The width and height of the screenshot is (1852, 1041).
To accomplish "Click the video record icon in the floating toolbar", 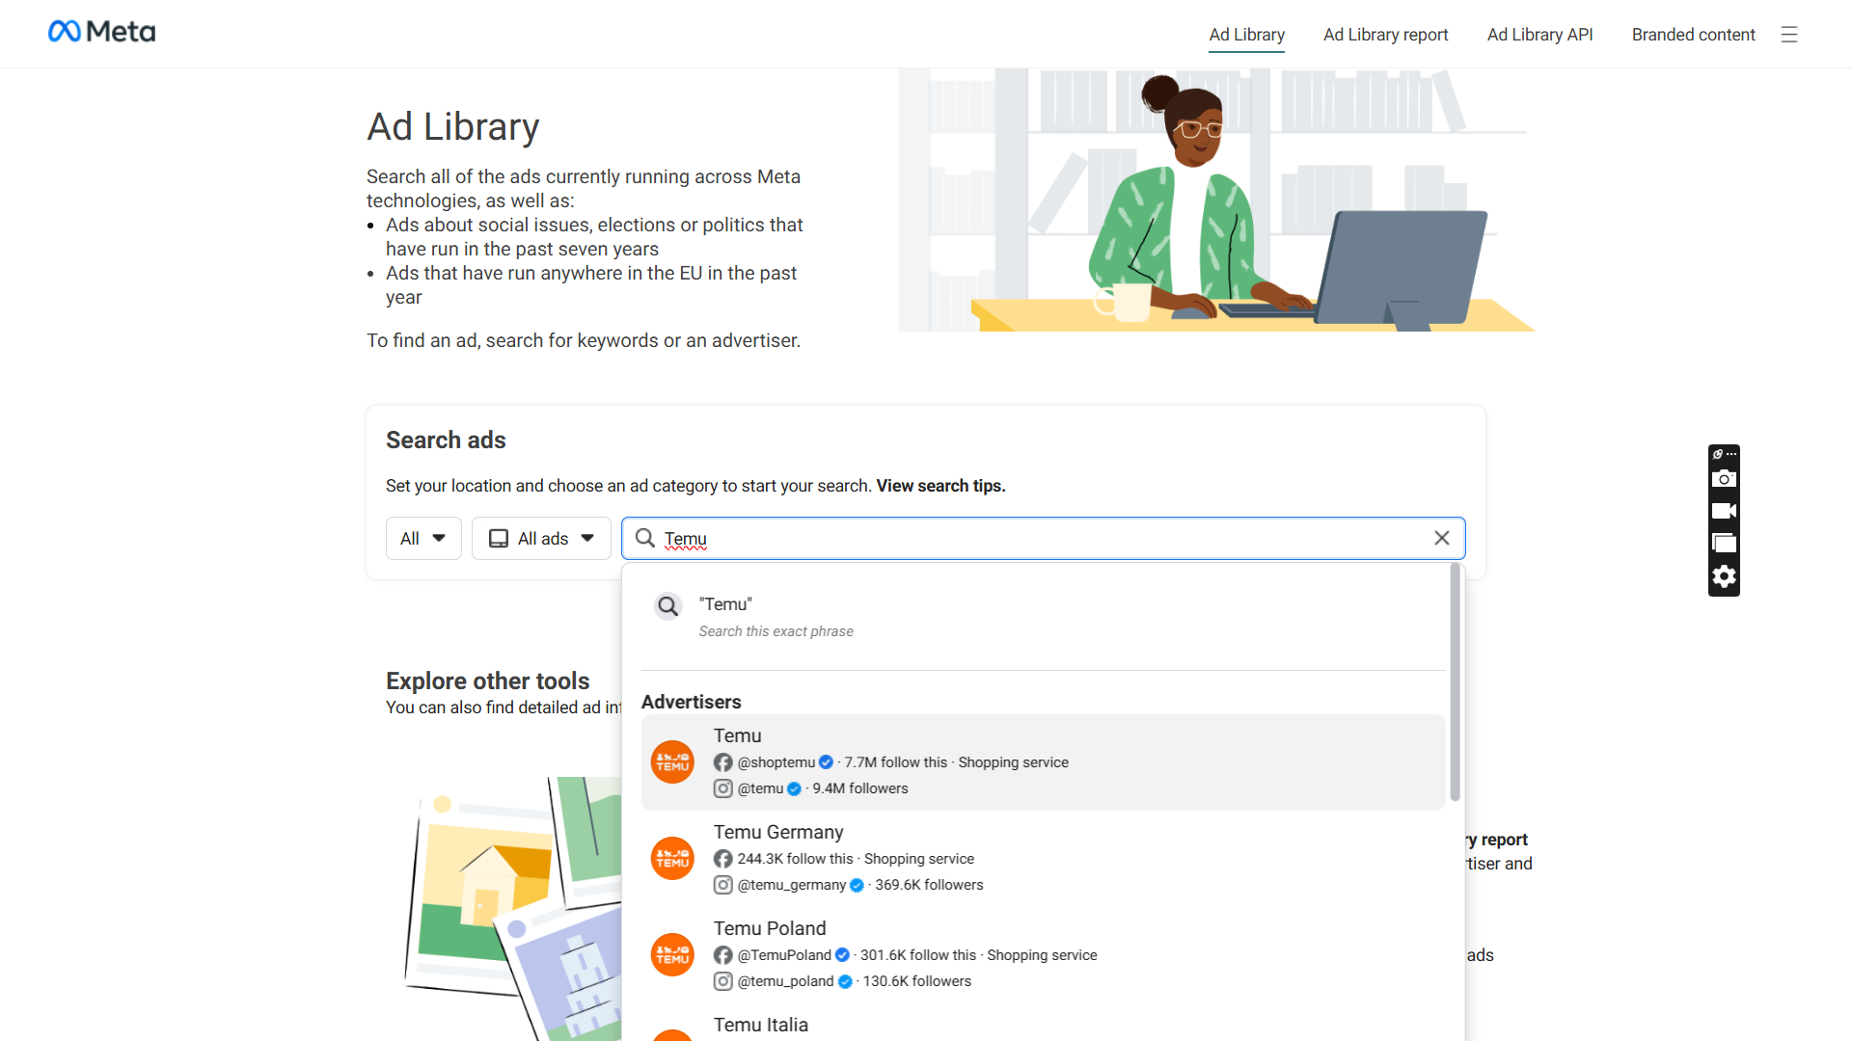I will tap(1724, 511).
